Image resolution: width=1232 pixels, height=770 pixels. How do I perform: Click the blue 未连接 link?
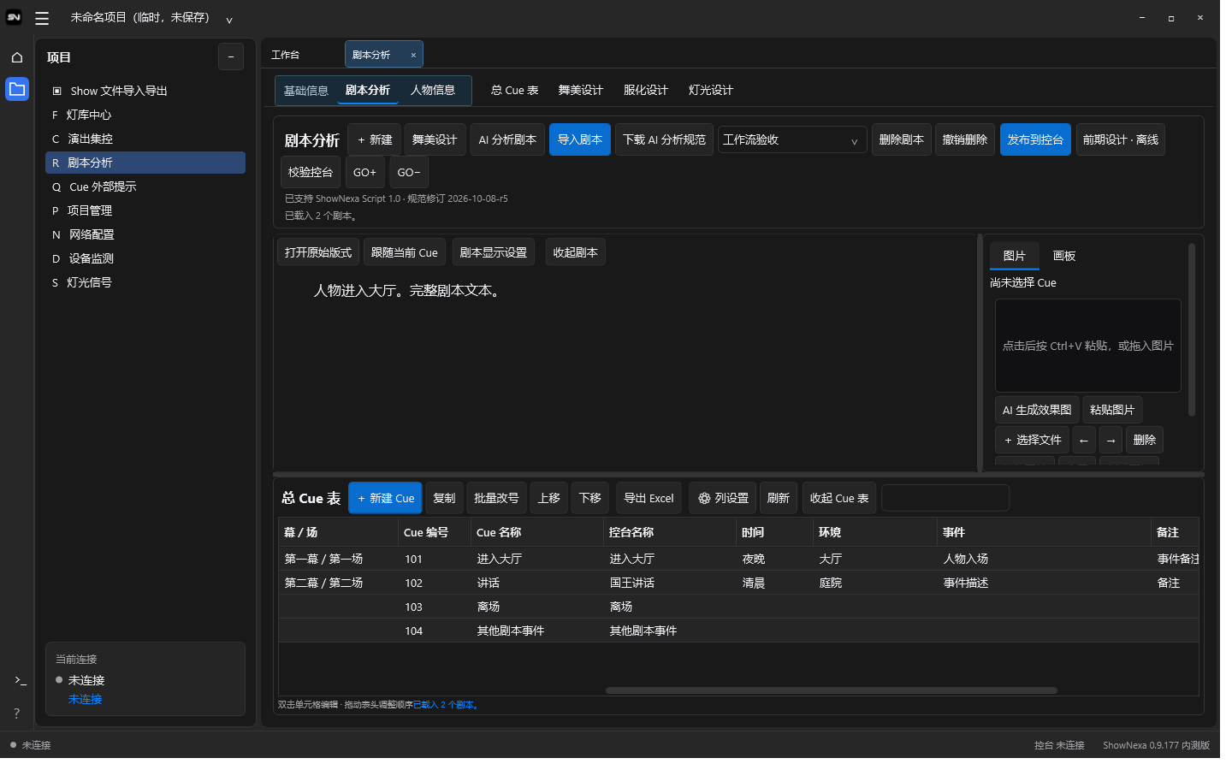pyautogui.click(x=86, y=699)
